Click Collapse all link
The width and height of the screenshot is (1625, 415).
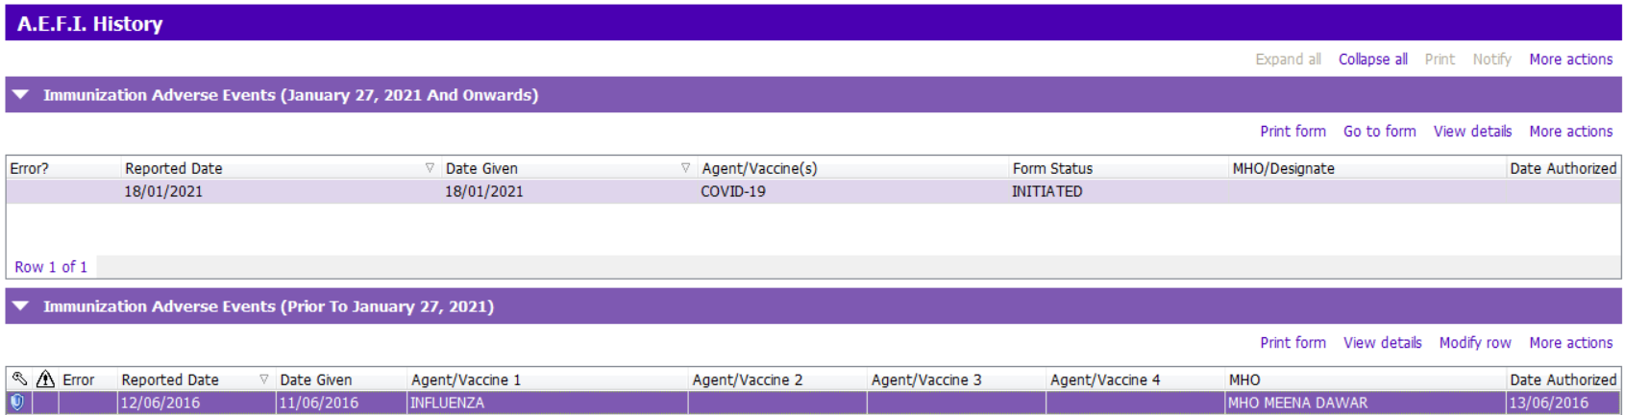[1372, 60]
